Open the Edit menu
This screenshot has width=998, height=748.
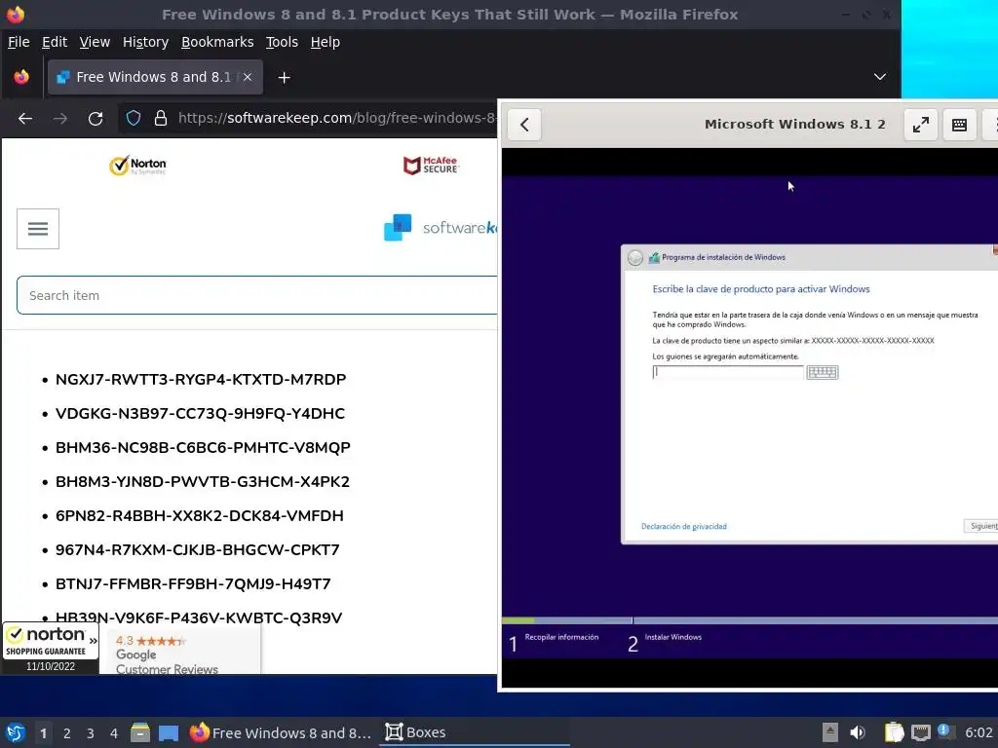point(55,42)
